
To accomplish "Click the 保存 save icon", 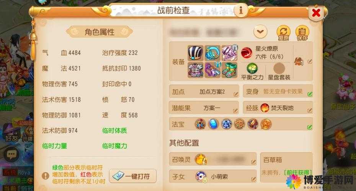I will tap(302, 32).
